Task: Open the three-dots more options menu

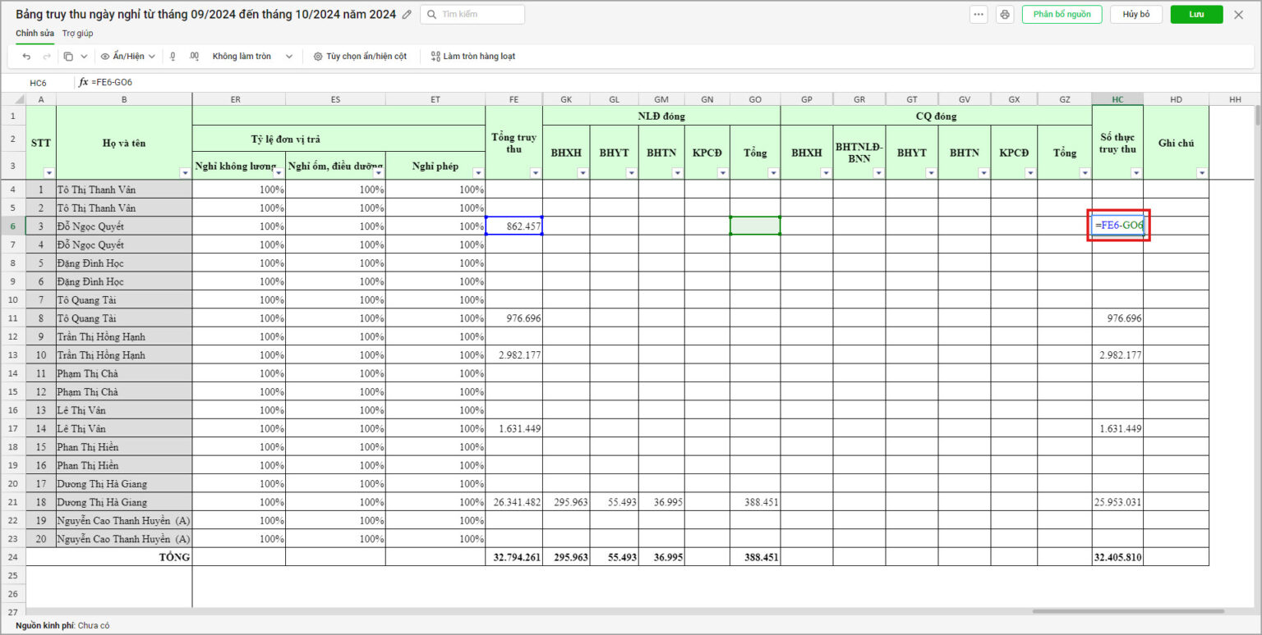Action: coord(978,15)
